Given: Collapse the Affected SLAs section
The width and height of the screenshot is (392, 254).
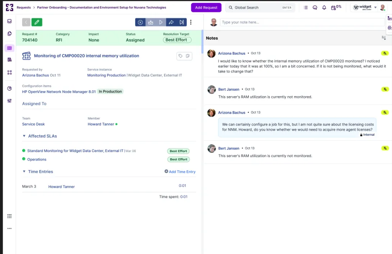Looking at the screenshot, I should tap(24, 136).
